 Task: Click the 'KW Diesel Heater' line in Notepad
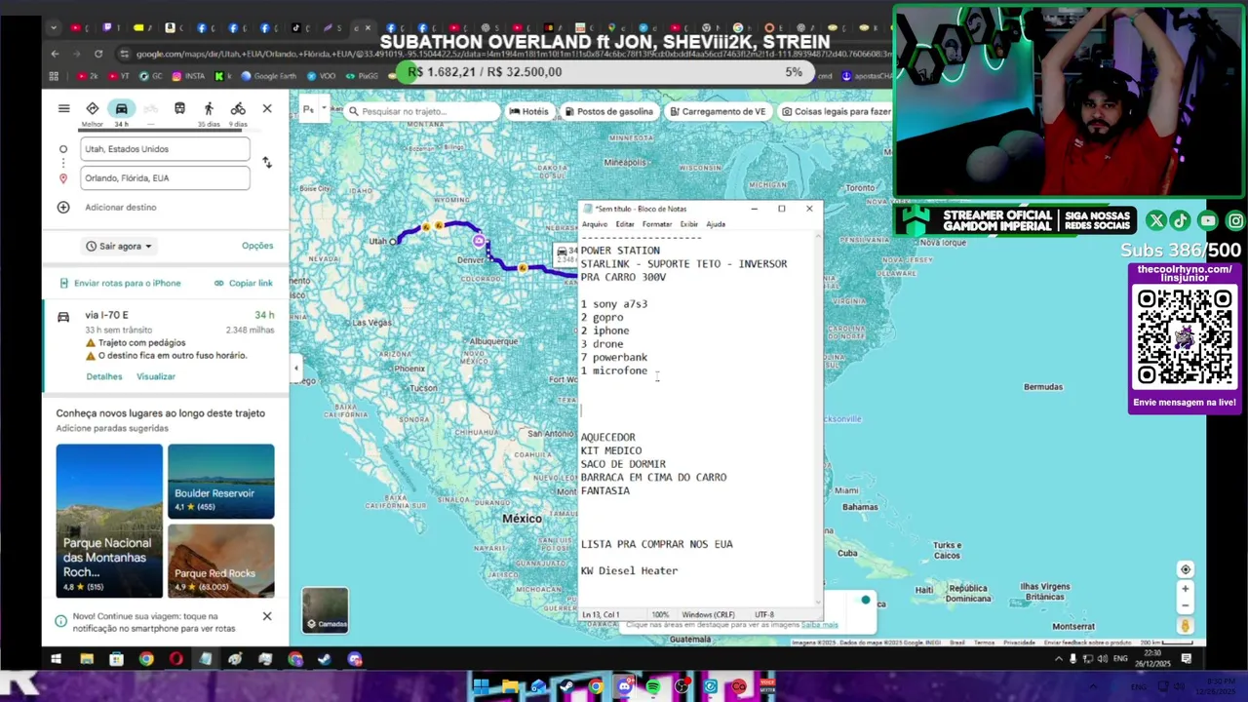(x=629, y=570)
